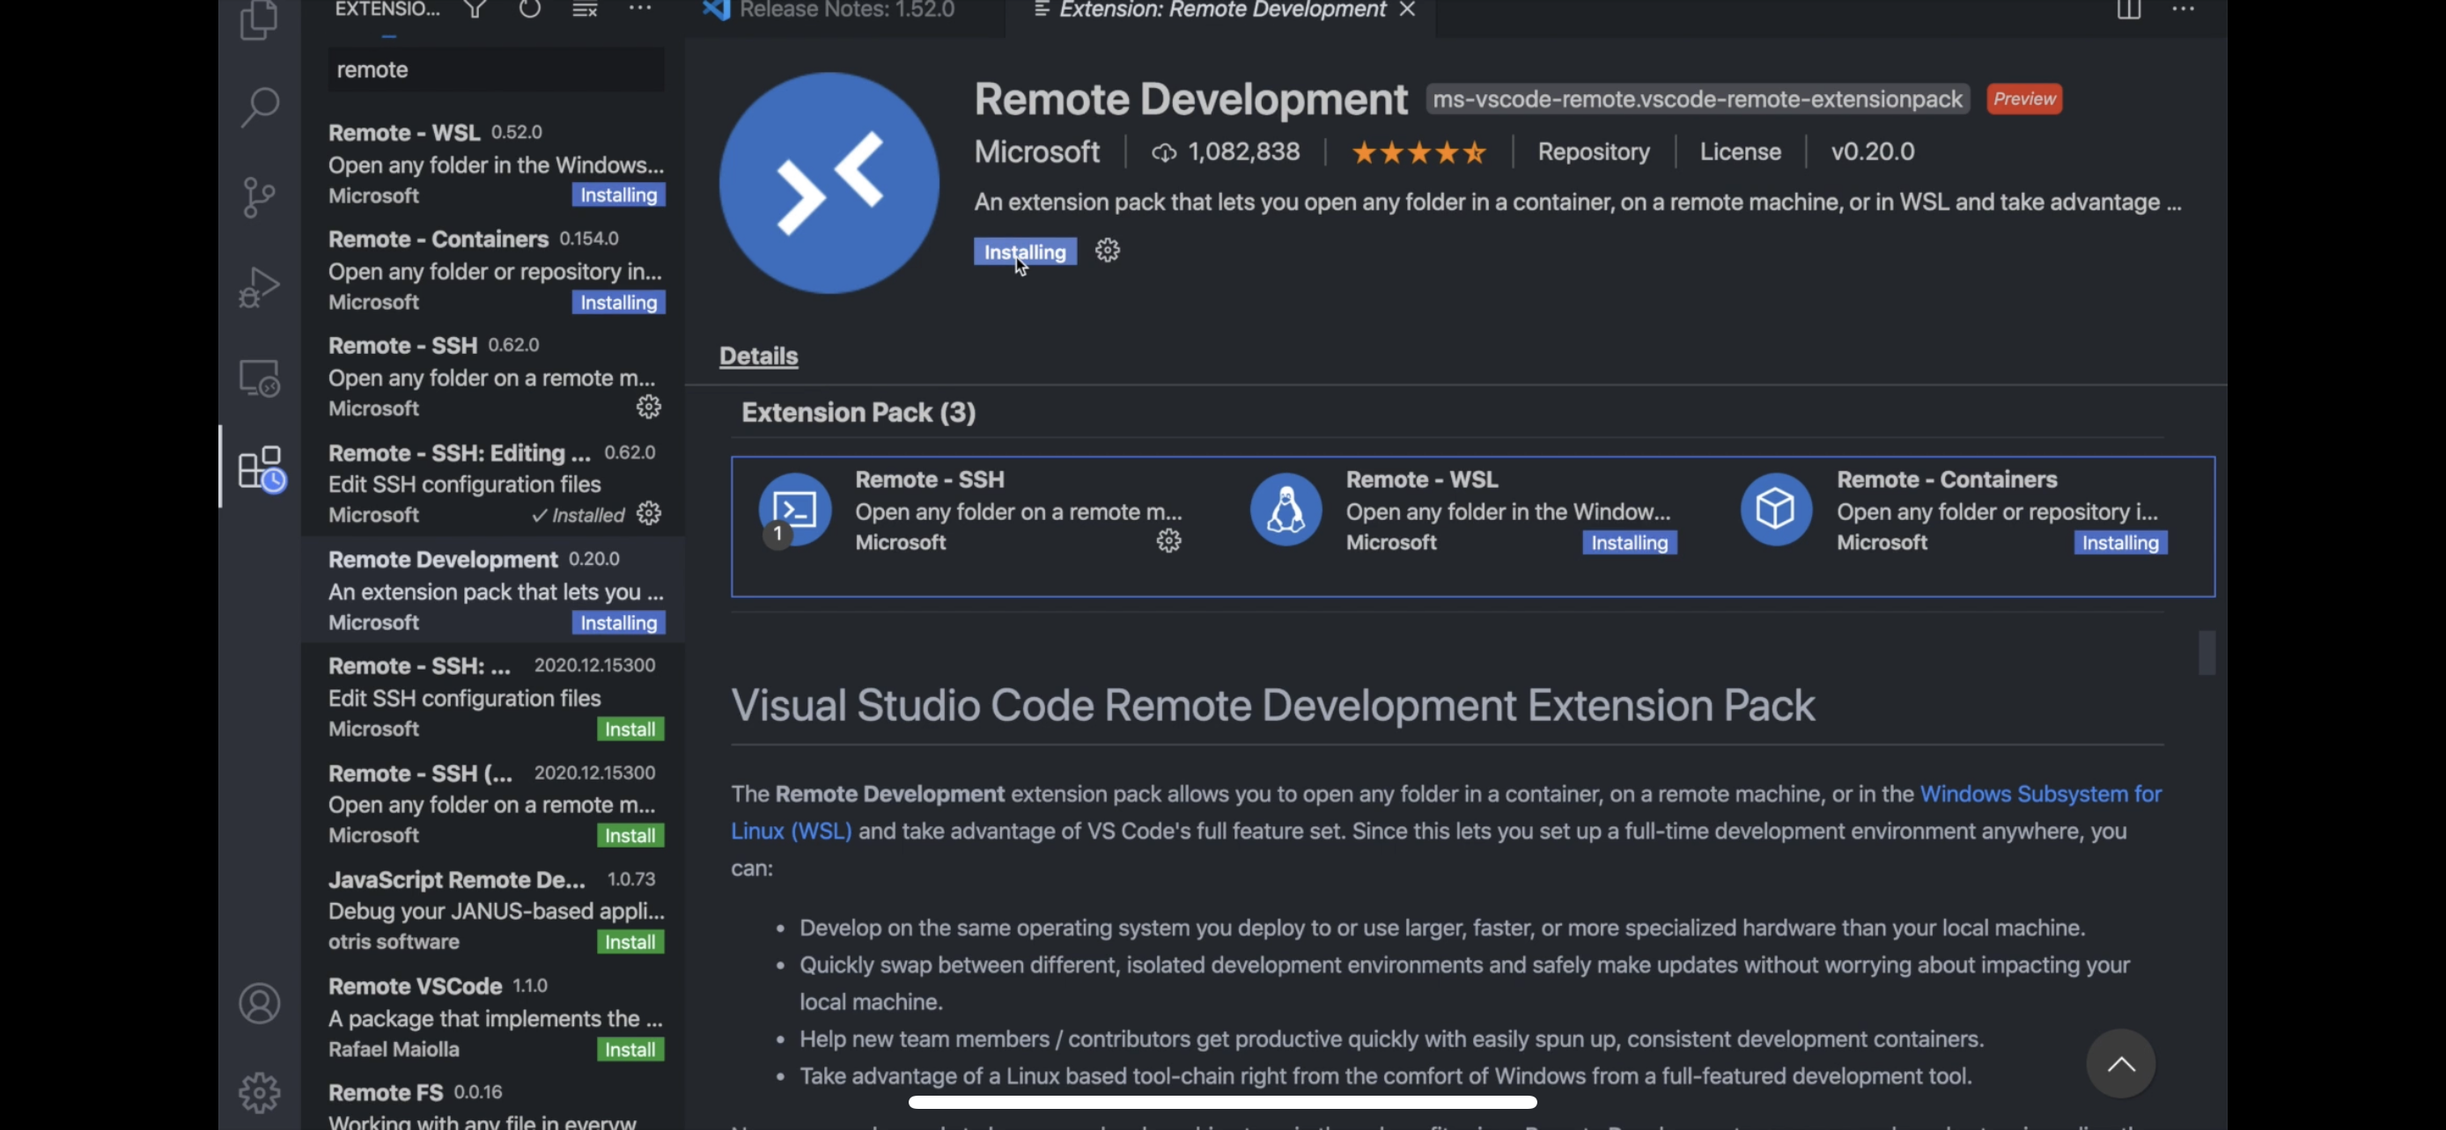Open the Manage gear in activity bar
Image resolution: width=2446 pixels, height=1130 pixels.
[259, 1093]
